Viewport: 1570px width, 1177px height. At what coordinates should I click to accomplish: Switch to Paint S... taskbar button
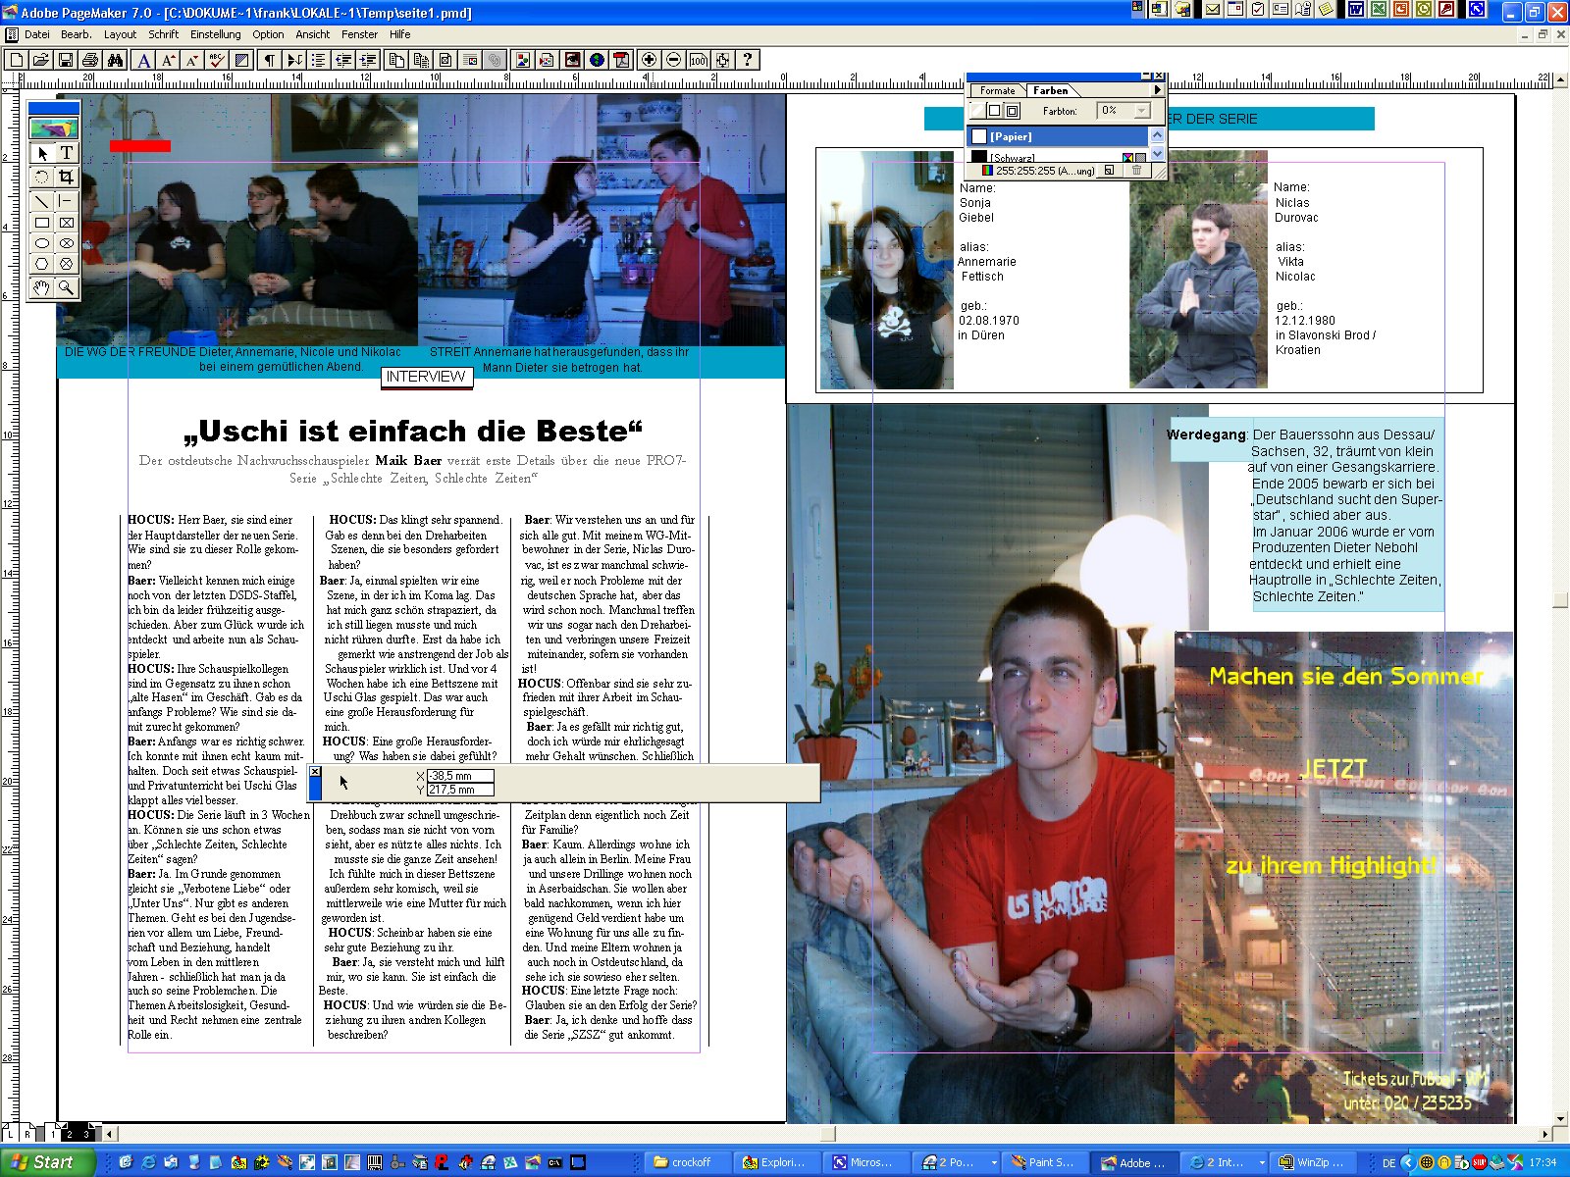click(1044, 1162)
